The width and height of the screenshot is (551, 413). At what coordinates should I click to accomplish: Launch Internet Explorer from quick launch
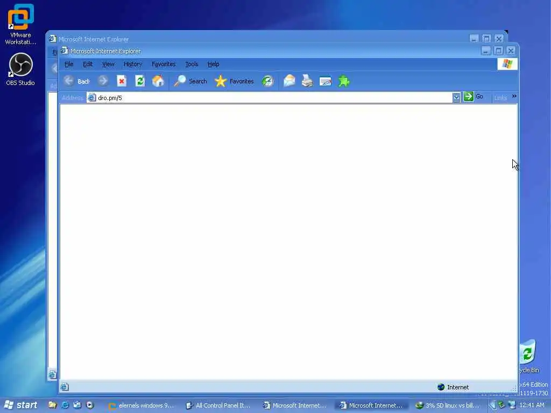click(x=65, y=405)
